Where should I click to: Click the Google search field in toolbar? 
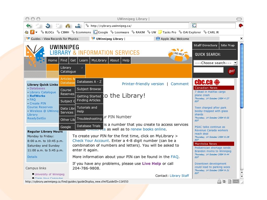click(213, 26)
